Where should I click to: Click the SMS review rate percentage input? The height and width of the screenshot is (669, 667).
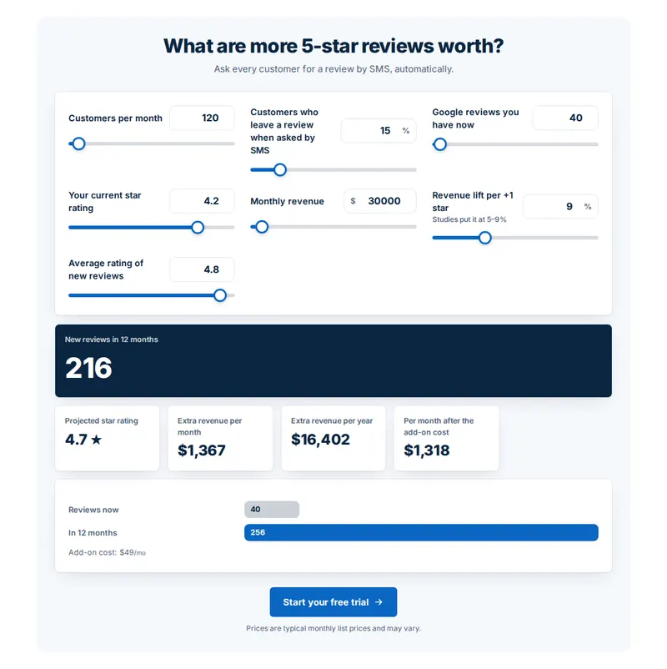pyautogui.click(x=379, y=131)
